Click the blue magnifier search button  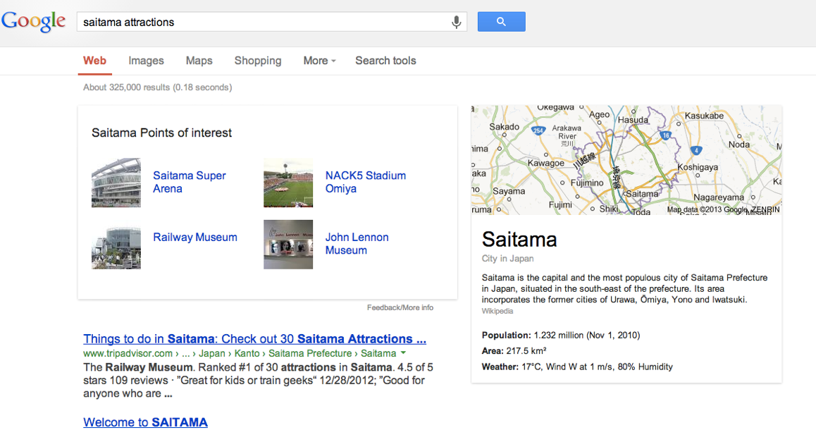[501, 21]
